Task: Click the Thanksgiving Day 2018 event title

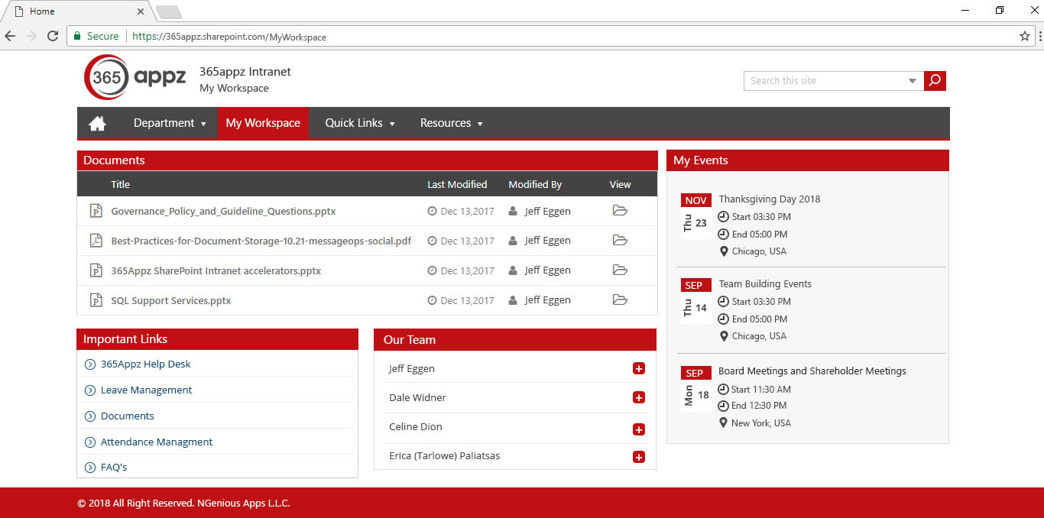Action: click(770, 199)
